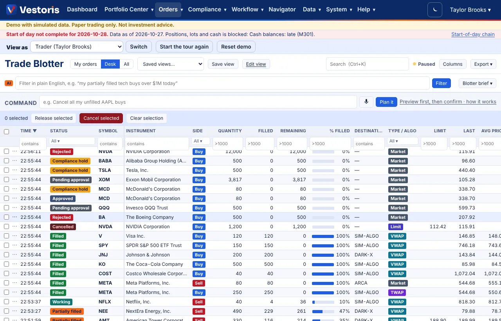Image resolution: width=501 pixels, height=321 pixels.
Task: Open the TYPE / ALGO filter dropdown
Action: click(403, 141)
